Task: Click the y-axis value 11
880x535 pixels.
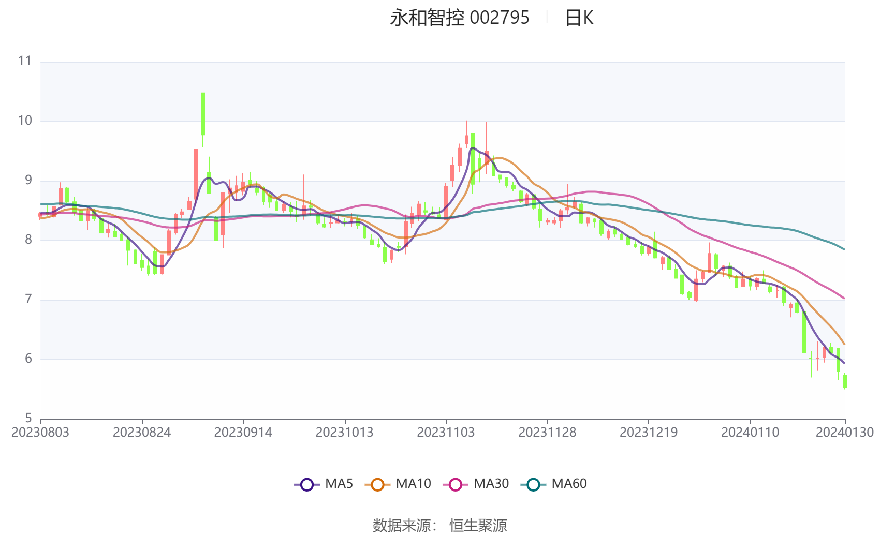Action: click(25, 62)
